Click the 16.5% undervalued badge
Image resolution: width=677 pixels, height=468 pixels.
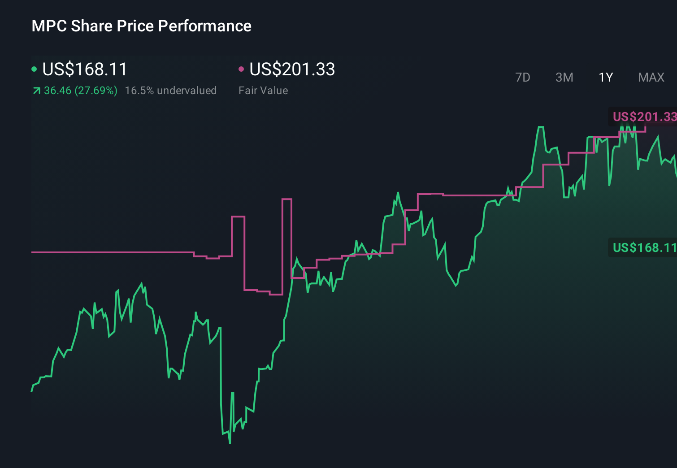pyautogui.click(x=171, y=90)
